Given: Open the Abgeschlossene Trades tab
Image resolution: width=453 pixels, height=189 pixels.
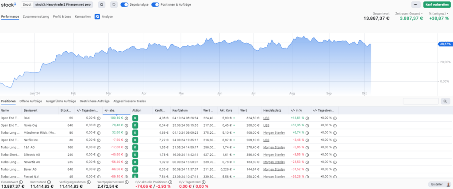Looking at the screenshot, I should tap(130, 101).
